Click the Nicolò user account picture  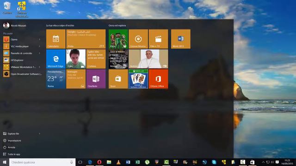(x=6, y=25)
